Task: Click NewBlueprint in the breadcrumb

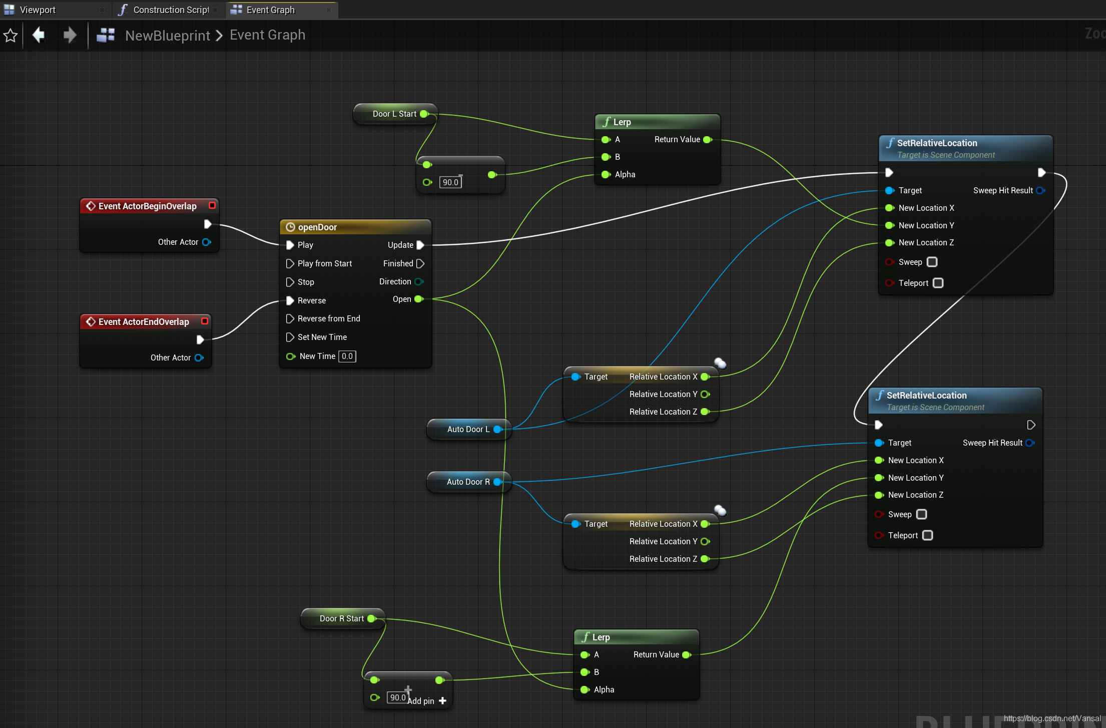Action: 168,36
